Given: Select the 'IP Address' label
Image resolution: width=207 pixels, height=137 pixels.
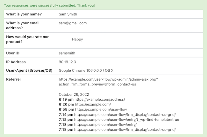Looking at the screenshot, I should [x=16, y=62].
